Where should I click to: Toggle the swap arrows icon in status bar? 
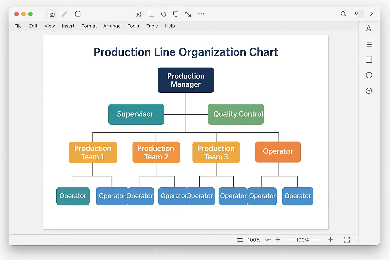[x=240, y=240]
